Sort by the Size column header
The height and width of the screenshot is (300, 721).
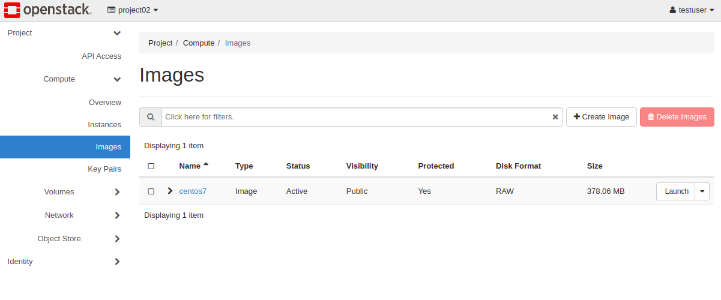point(595,166)
